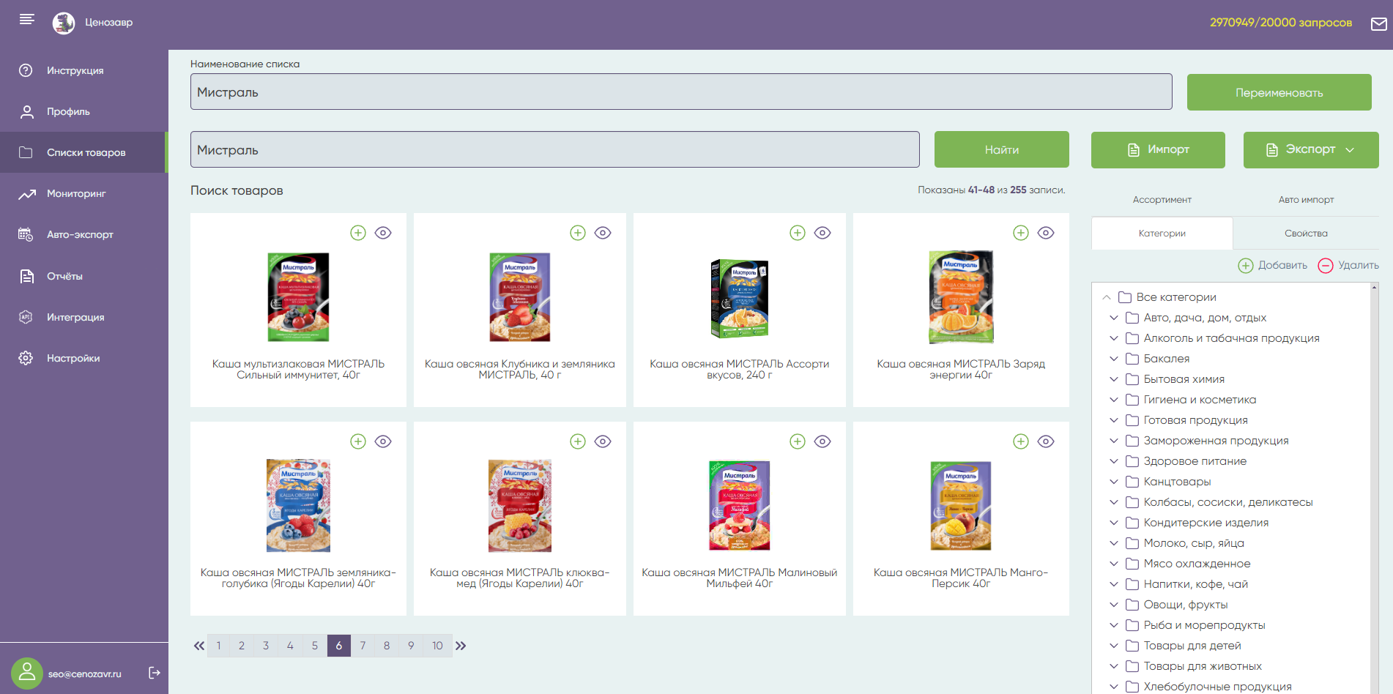View Каша Ассорти вкусов via eye icon

pos(822,233)
